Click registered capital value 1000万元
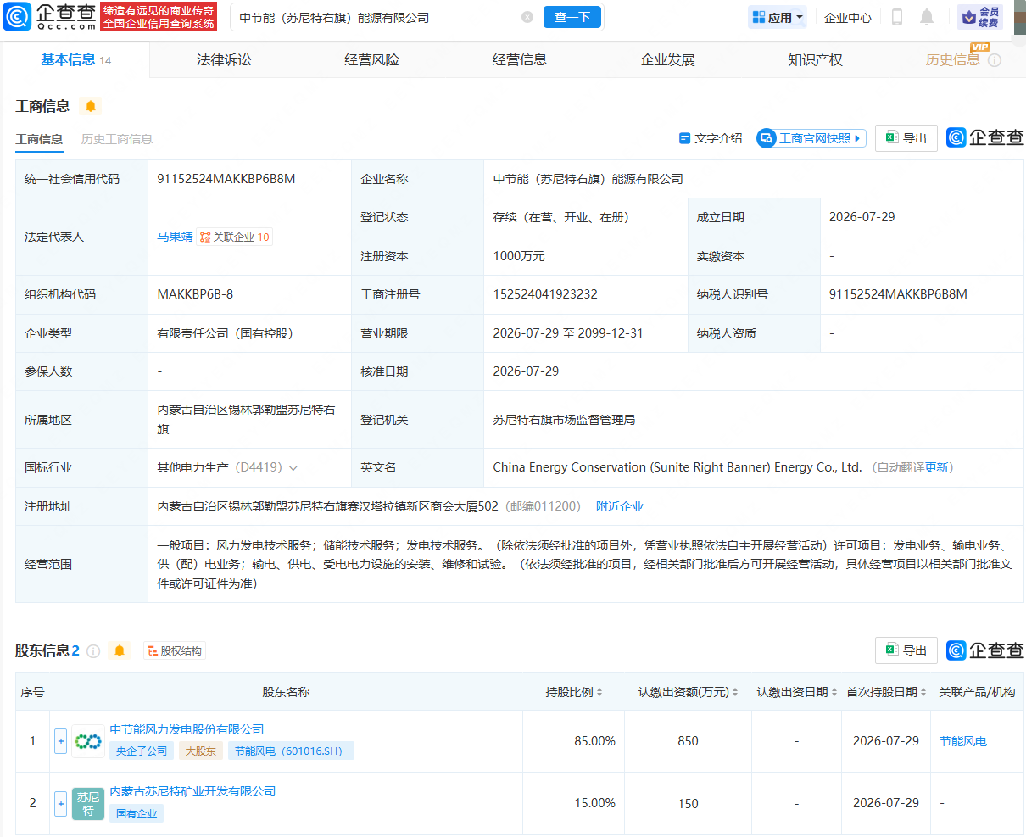Image resolution: width=1026 pixels, height=837 pixels. tap(519, 256)
